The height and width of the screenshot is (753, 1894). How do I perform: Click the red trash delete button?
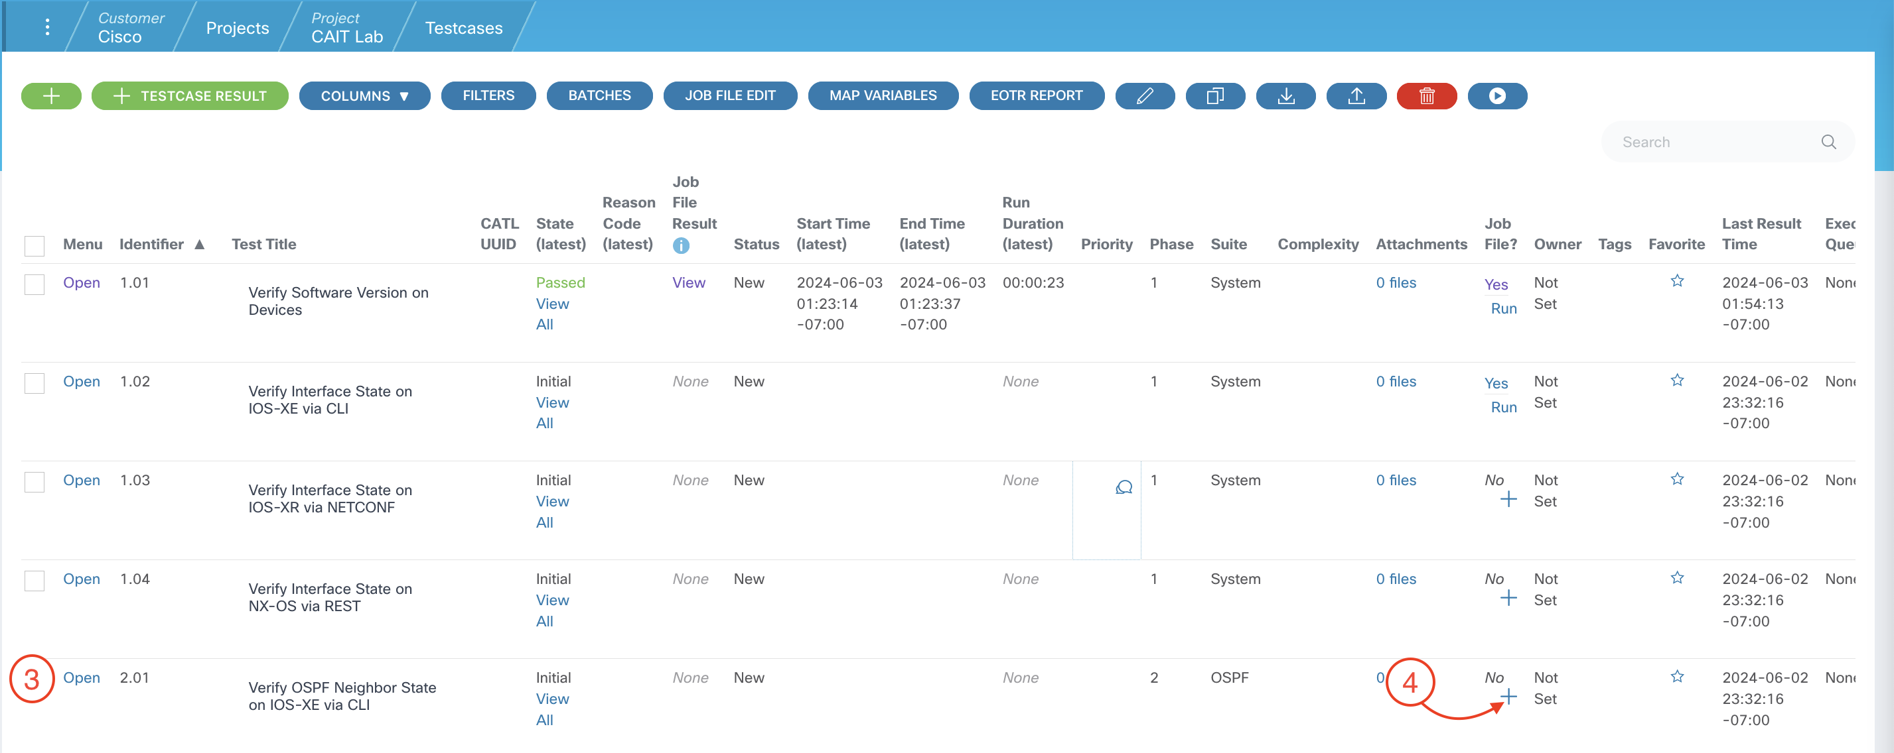[x=1426, y=95]
